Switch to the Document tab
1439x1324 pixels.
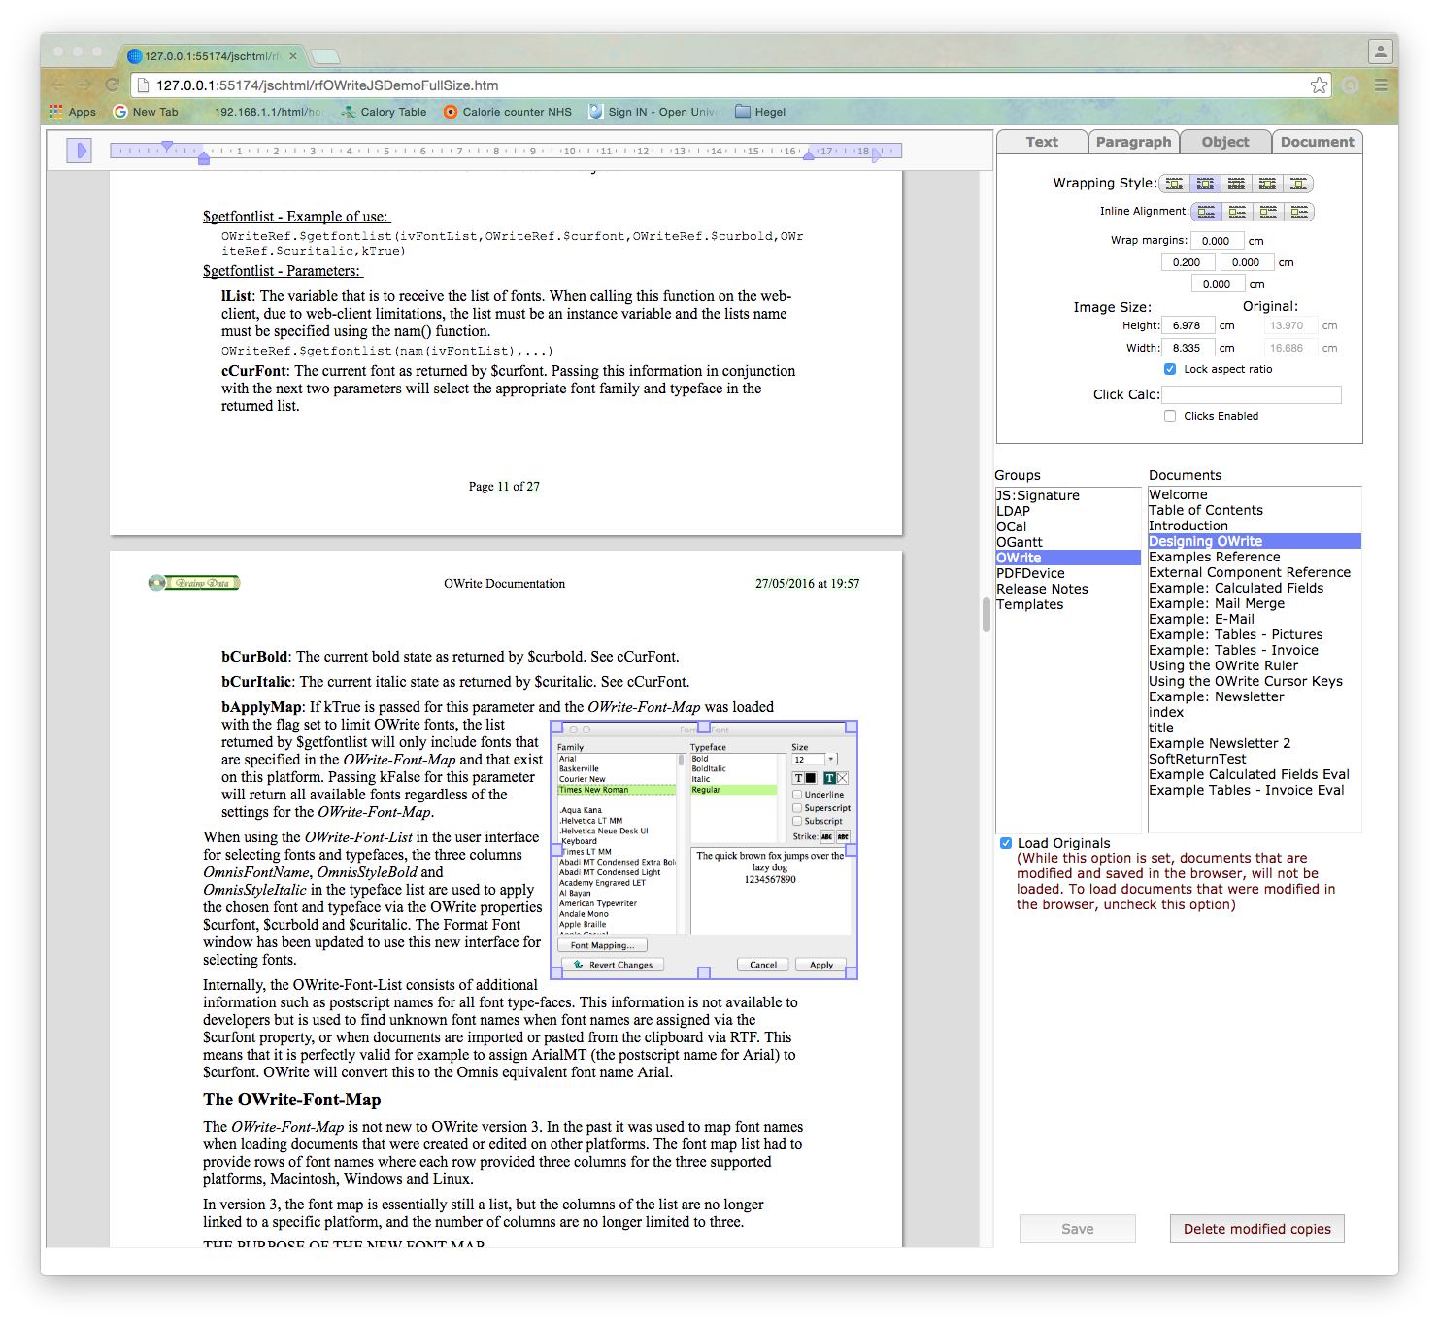[1317, 142]
